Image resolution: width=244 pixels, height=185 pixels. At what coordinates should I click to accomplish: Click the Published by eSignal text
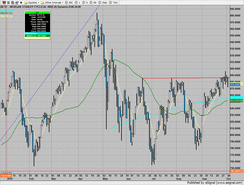215,183
